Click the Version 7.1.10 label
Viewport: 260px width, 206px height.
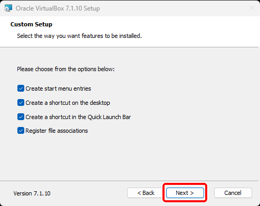[x=32, y=193]
